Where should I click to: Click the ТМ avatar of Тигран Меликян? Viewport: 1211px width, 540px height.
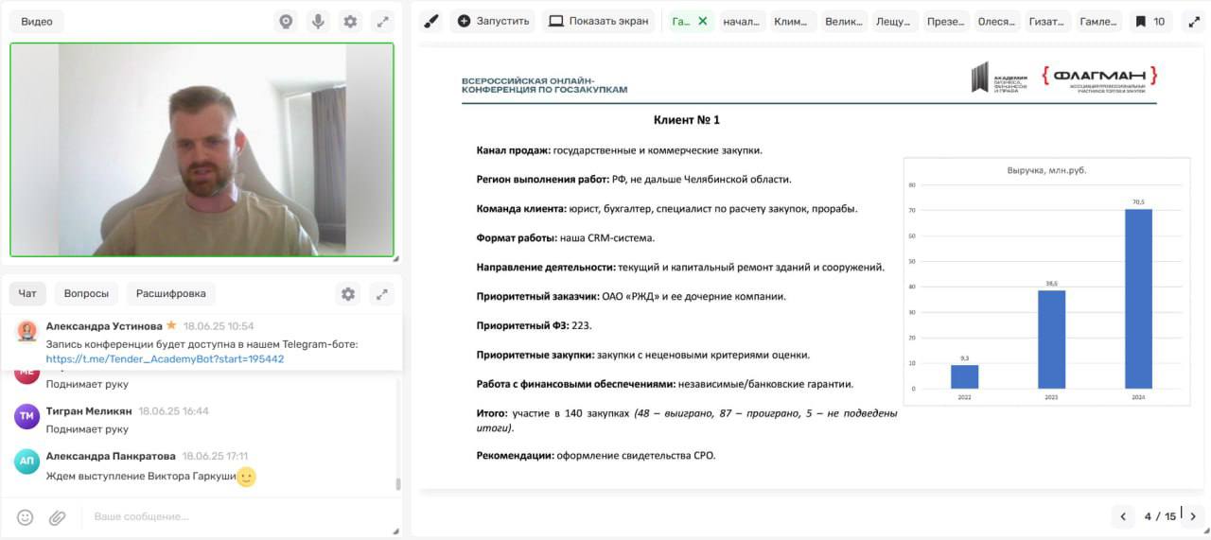pos(27,415)
